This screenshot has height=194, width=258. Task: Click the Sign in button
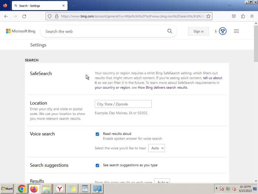(x=199, y=31)
